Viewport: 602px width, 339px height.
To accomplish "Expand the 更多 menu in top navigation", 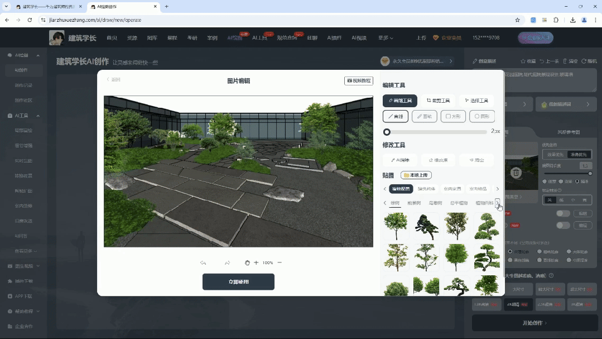I will [386, 38].
